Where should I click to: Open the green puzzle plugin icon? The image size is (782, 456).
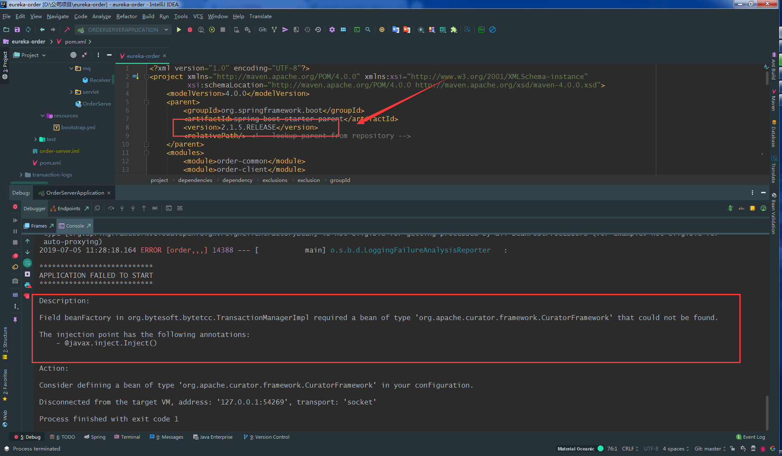coord(454,30)
